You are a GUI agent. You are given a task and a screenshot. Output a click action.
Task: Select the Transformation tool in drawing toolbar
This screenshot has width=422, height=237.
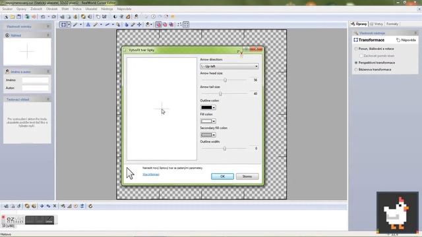pos(63,25)
